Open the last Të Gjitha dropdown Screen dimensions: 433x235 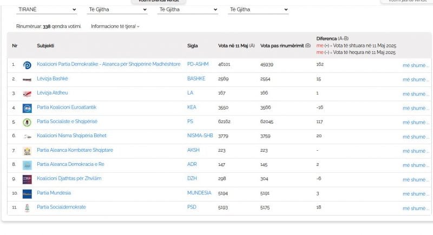[258, 10]
